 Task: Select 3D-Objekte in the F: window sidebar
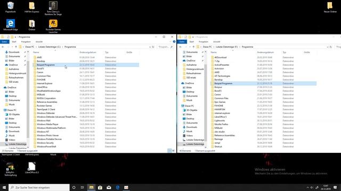192,110
